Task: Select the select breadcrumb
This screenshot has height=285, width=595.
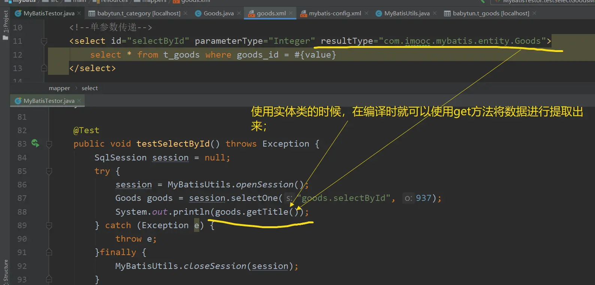Action: coord(90,88)
